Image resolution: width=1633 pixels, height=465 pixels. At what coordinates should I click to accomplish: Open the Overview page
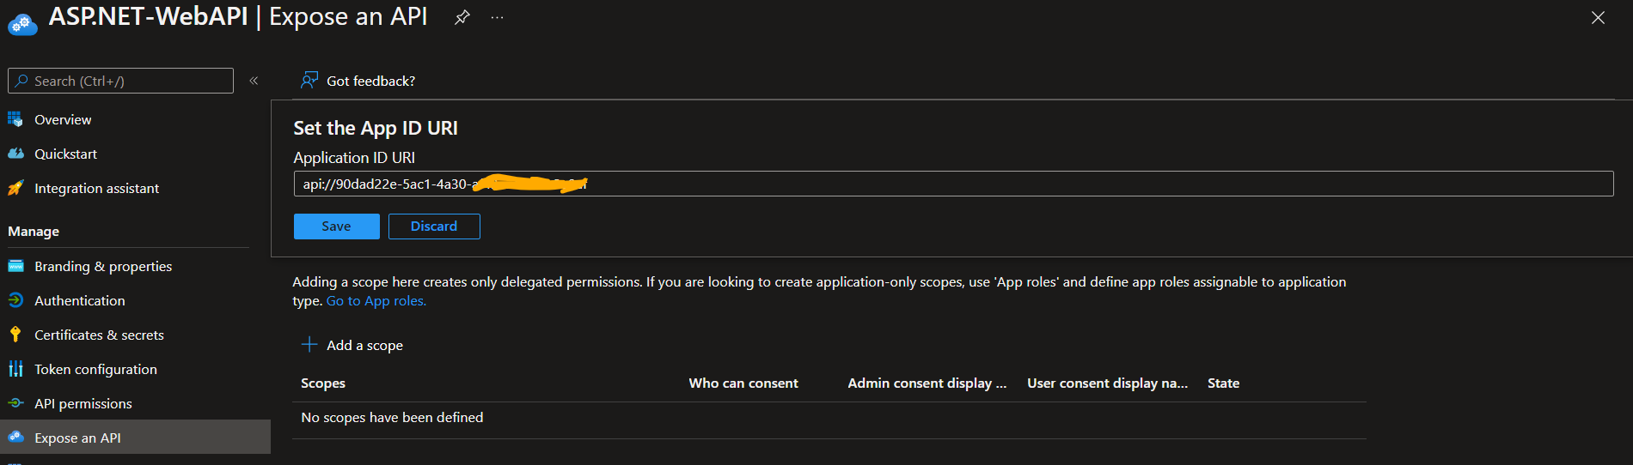click(63, 119)
